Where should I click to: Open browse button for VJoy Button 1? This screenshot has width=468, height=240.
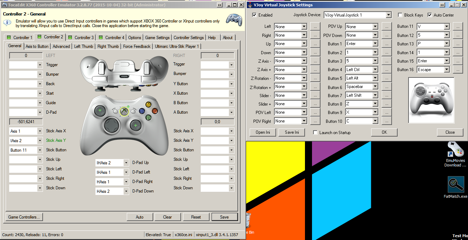(387, 44)
